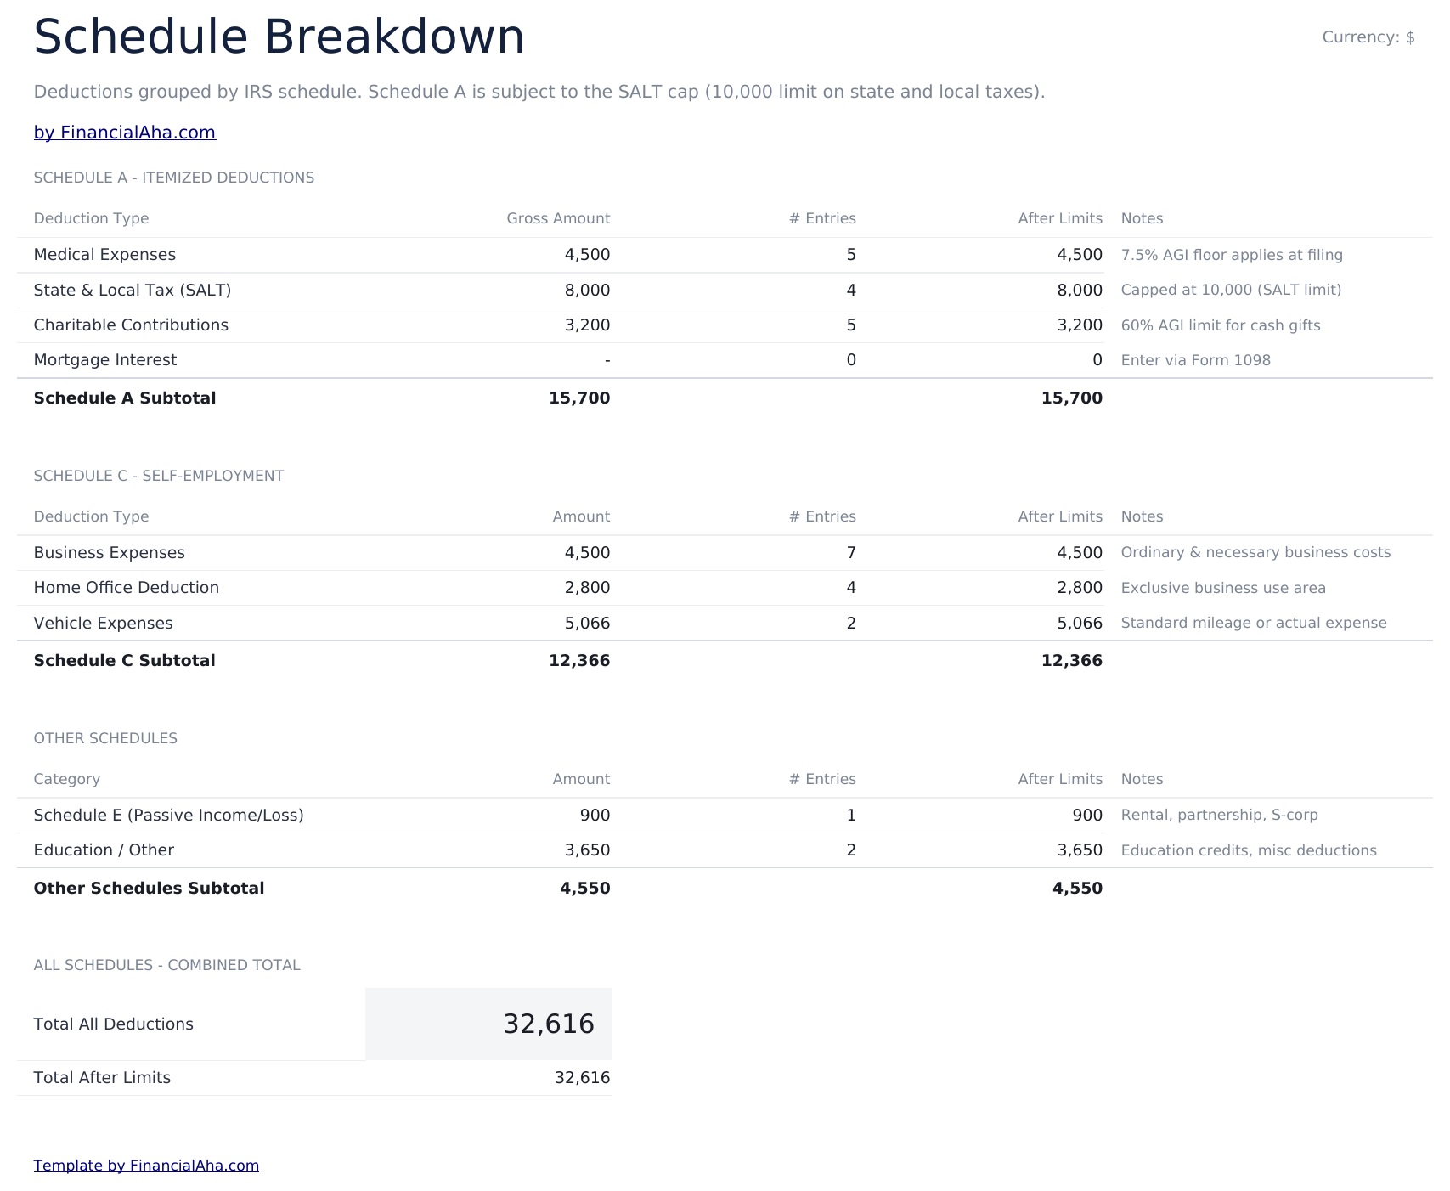The image size is (1450, 1191).
Task: Click Schedule C subtotal amount 12,366
Action: click(x=579, y=661)
